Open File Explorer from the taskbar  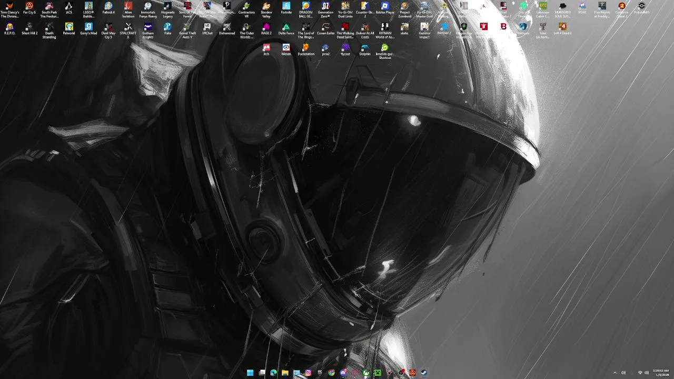285,373
